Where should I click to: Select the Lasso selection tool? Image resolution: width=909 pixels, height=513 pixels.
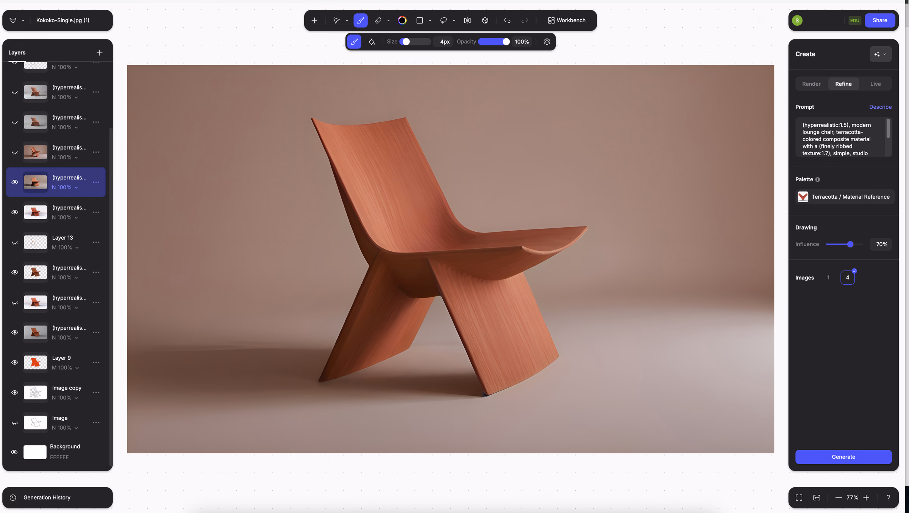coord(444,20)
